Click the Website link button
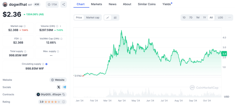 coord(58,80)
